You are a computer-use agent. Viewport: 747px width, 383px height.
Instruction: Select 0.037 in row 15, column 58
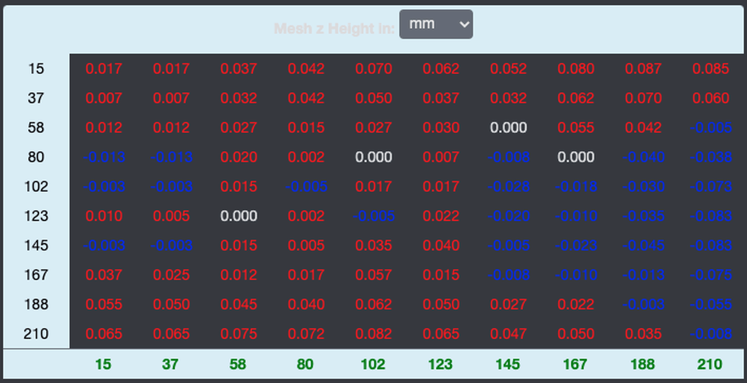point(239,69)
